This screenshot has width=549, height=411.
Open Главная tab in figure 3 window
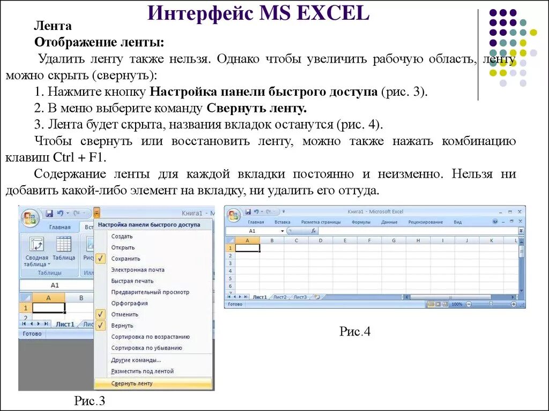point(60,227)
